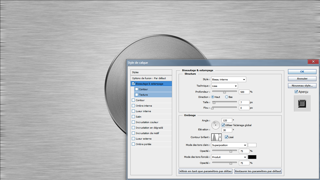Click the Flou slider handle
The width and height of the screenshot is (320, 180).
pos(212,108)
